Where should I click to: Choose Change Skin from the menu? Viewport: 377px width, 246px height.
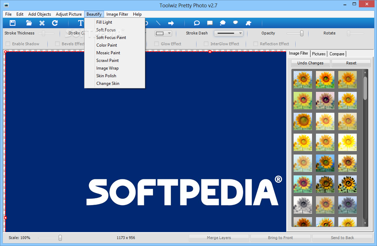point(115,84)
